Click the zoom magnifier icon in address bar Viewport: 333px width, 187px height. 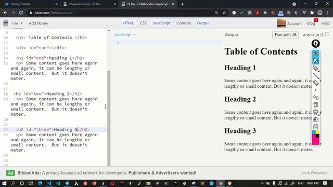[x=216, y=12]
